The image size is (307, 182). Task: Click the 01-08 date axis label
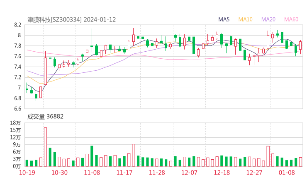(x=287, y=172)
